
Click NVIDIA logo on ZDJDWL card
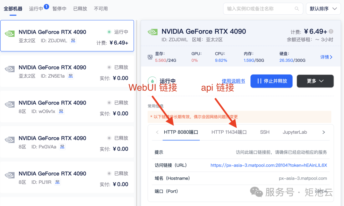point(10,33)
